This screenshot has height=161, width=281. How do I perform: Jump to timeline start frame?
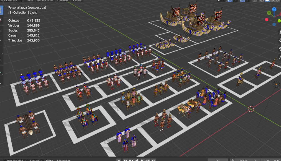coord(126,160)
